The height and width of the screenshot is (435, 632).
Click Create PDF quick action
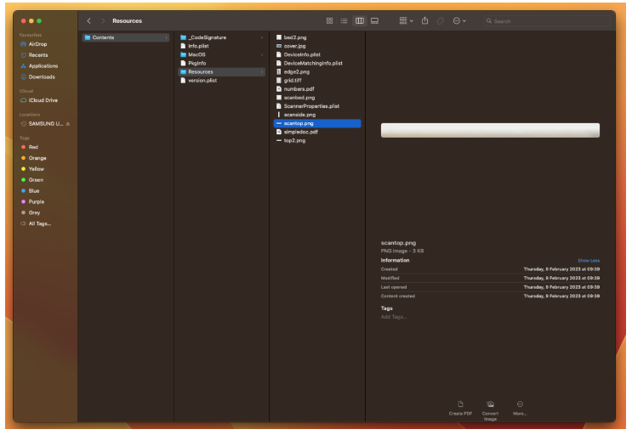pos(460,408)
